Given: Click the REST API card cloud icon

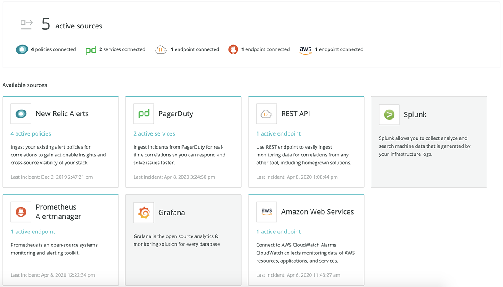Looking at the screenshot, I should pyautogui.click(x=267, y=114).
